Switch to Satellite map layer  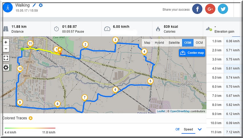pos(174,43)
